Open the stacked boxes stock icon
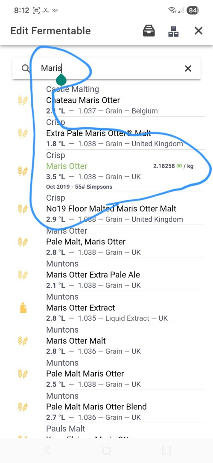The image size is (213, 463). pos(174,31)
